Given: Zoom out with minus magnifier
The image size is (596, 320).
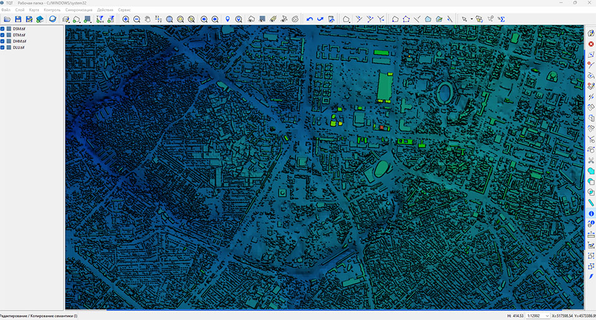Looking at the screenshot, I should (x=137, y=19).
